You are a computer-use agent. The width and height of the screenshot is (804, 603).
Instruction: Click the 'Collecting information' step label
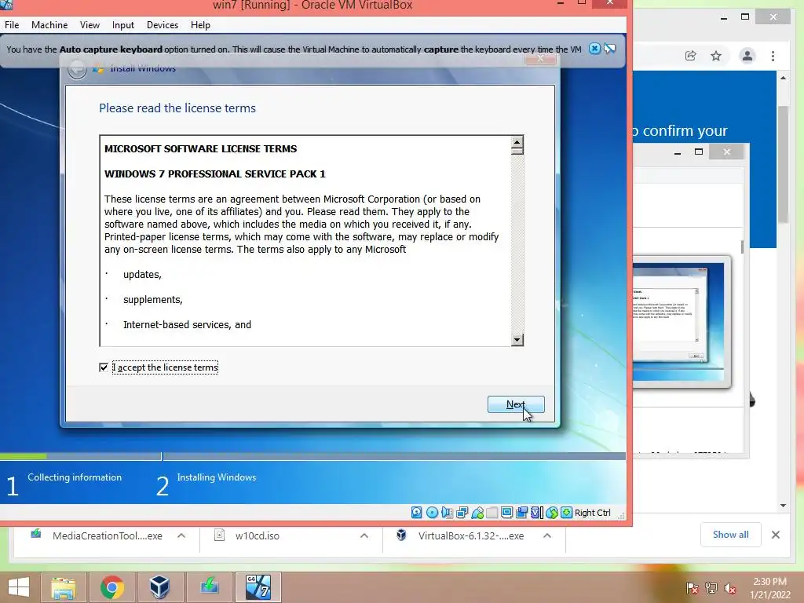click(x=75, y=477)
